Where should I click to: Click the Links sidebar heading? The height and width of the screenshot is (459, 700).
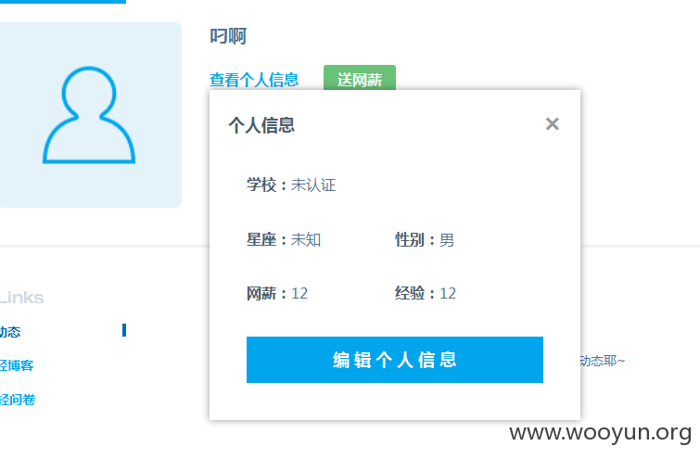pyautogui.click(x=21, y=298)
